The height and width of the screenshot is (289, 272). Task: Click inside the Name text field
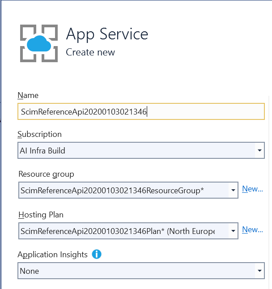pyautogui.click(x=140, y=111)
